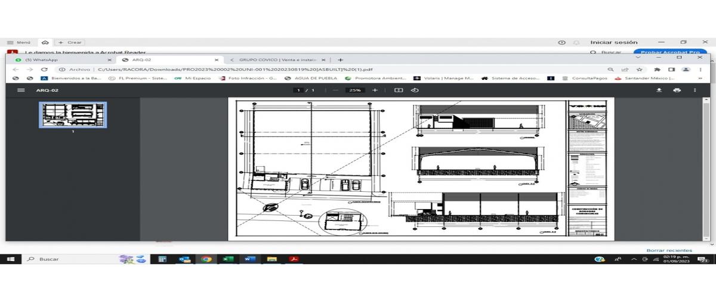Zoom out of the PDF drawing
Screen dimensions: 716x302
(x=335, y=90)
